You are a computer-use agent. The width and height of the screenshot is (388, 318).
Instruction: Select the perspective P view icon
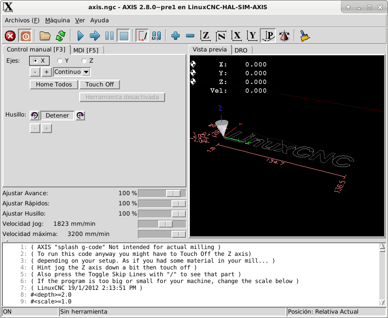(268, 36)
